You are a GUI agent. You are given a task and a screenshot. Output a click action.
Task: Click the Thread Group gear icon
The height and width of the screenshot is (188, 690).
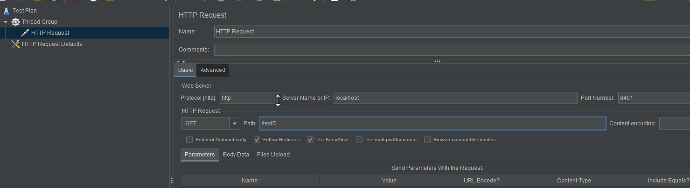point(16,22)
